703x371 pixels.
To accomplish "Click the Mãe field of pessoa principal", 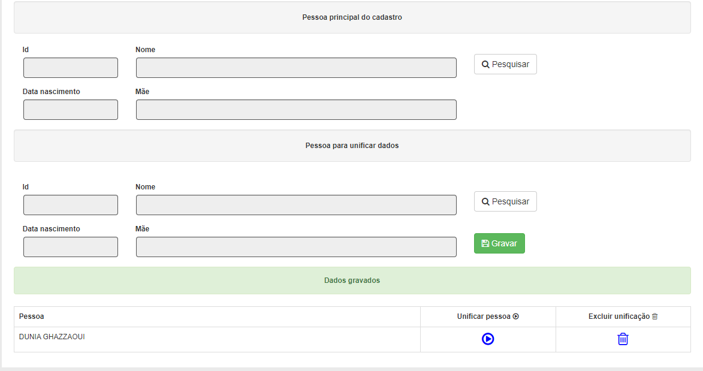I will (296, 110).
